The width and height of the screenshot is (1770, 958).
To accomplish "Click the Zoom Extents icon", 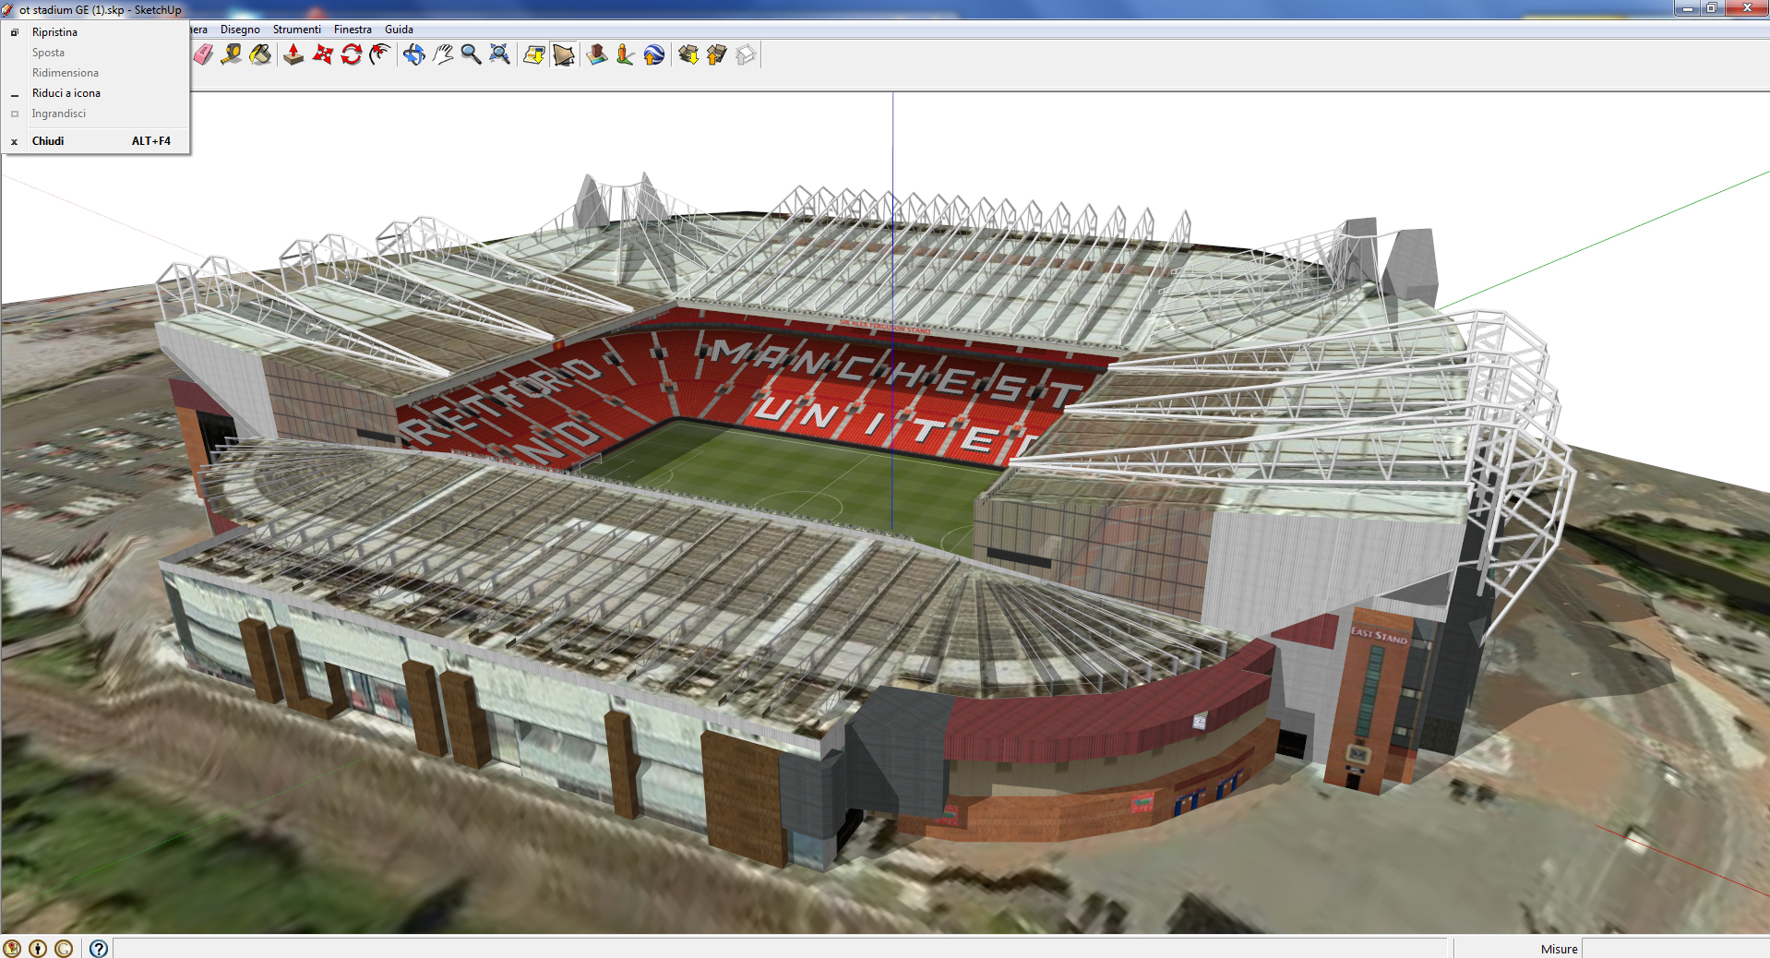I will 499,55.
